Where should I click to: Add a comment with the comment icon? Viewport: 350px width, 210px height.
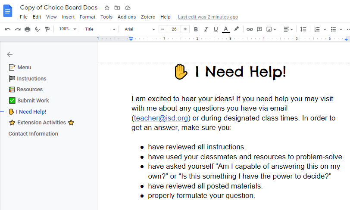coord(259,29)
